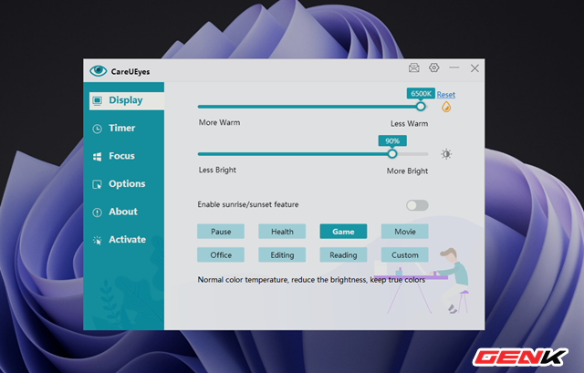Click the Options icon in the sidebar
Screen dimensions: 584x373
(98, 184)
